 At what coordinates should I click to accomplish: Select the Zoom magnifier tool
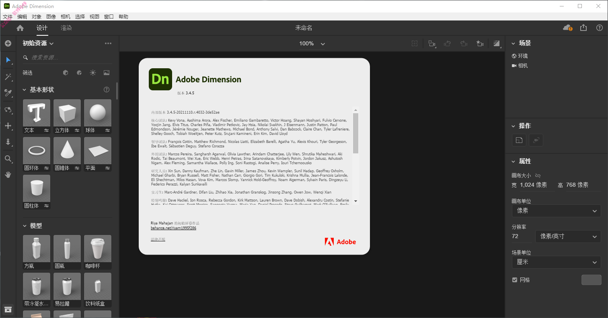point(8,159)
